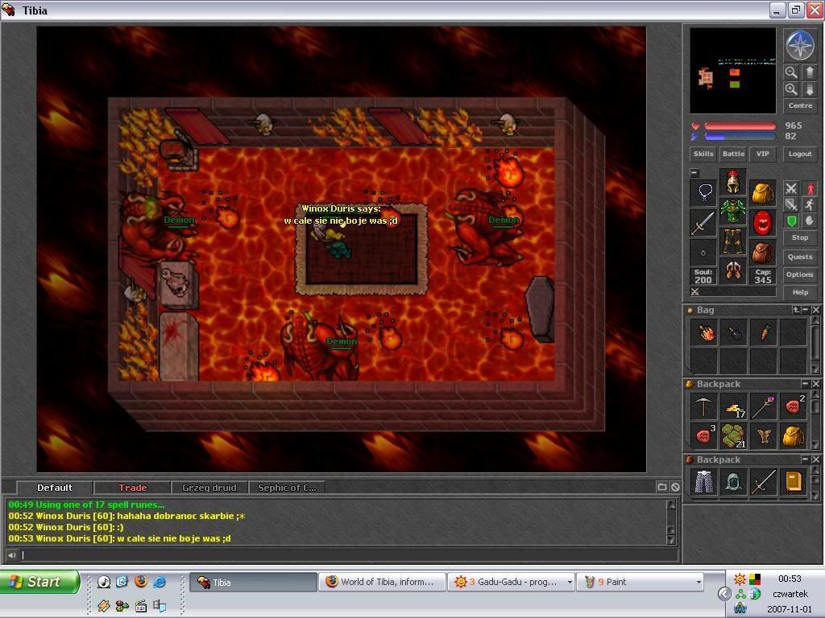The width and height of the screenshot is (825, 618).
Task: Minimize the first Backpack container
Action: coord(805,384)
